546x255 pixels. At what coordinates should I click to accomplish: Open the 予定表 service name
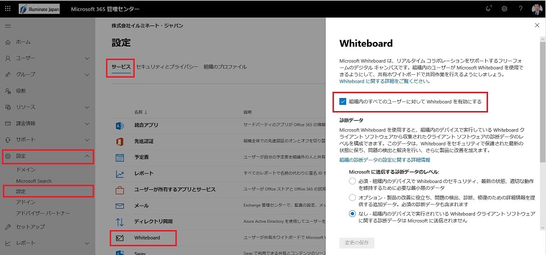(141, 158)
